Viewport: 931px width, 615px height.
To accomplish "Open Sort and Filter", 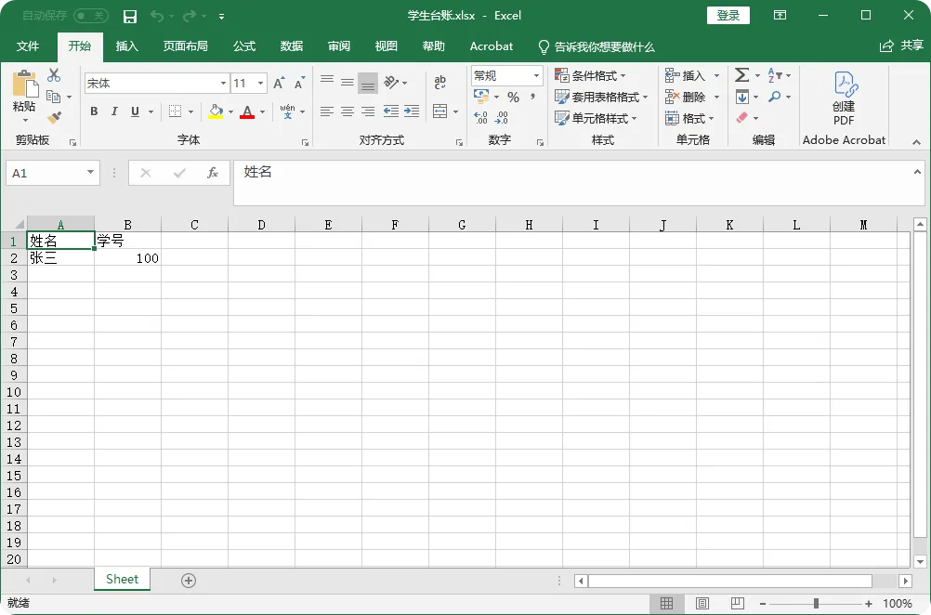I will pyautogui.click(x=775, y=75).
